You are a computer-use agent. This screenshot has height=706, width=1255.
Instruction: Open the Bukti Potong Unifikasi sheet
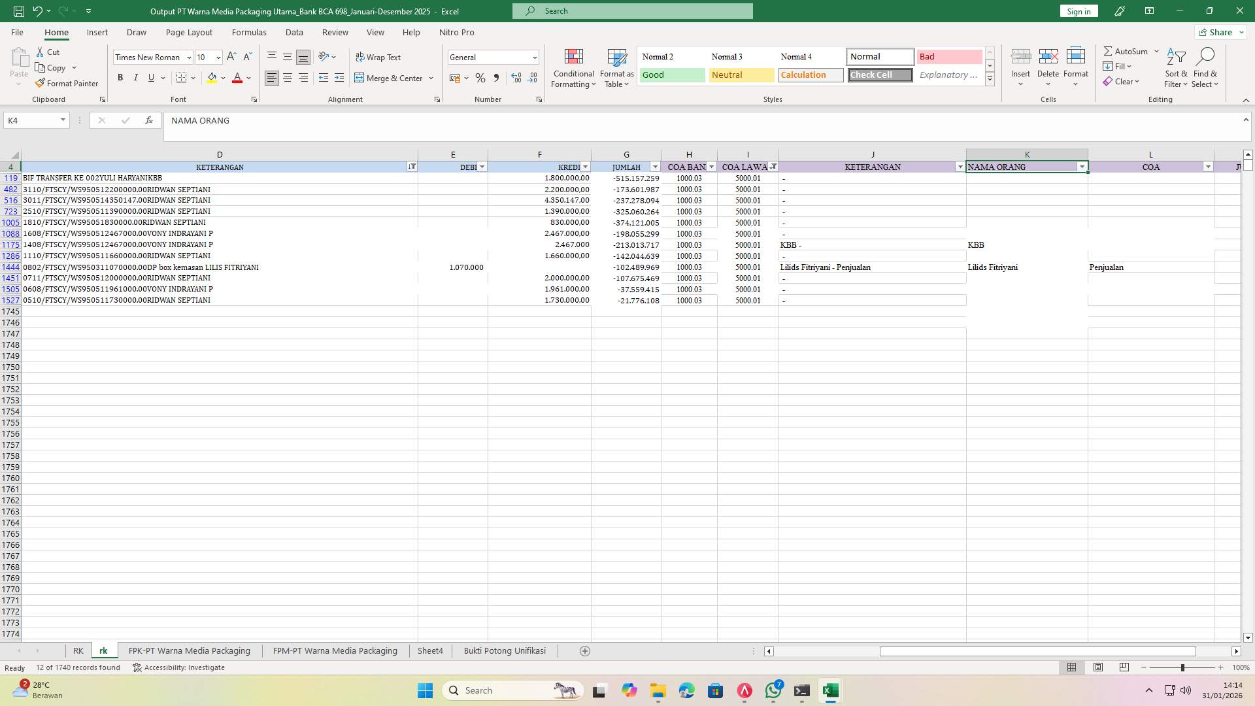pos(505,650)
